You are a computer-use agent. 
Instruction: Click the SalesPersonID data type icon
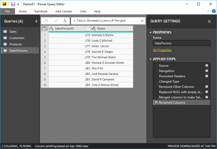51,28
